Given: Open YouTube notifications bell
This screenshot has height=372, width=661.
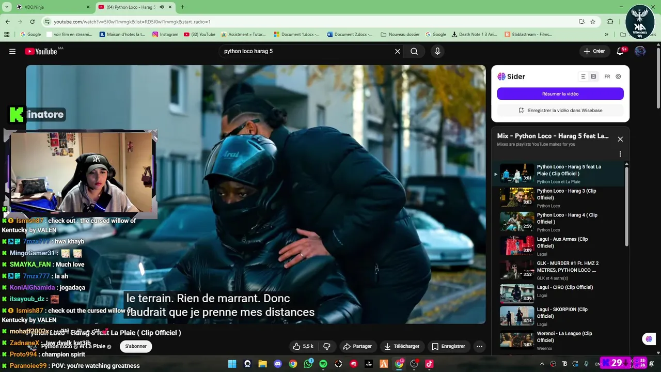Looking at the screenshot, I should [x=621, y=51].
